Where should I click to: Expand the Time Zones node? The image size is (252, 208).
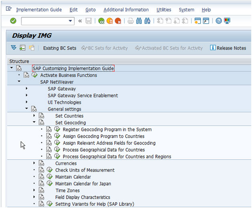point(34,190)
